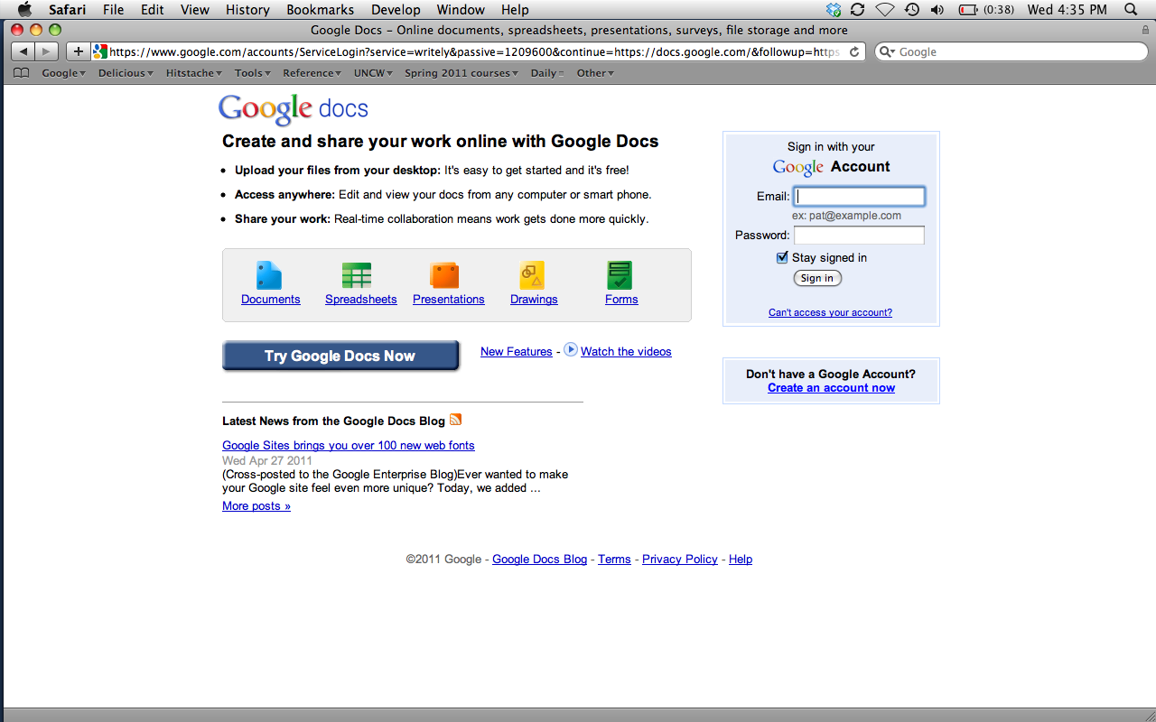Open the Google Docs Blog footer link
The height and width of the screenshot is (722, 1156).
(539, 560)
